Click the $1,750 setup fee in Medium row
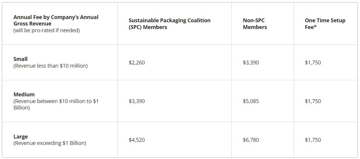360x159 pixels. point(313,101)
